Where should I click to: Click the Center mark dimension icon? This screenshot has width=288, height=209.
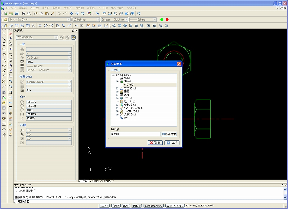(40, 26)
